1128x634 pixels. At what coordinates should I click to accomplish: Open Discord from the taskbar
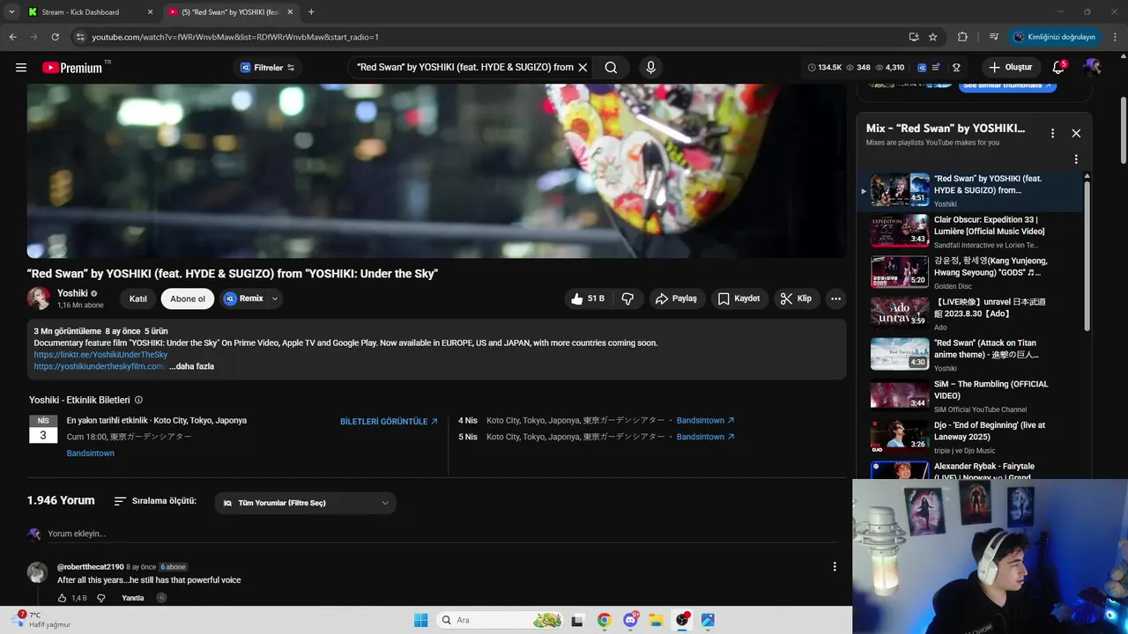(x=631, y=620)
